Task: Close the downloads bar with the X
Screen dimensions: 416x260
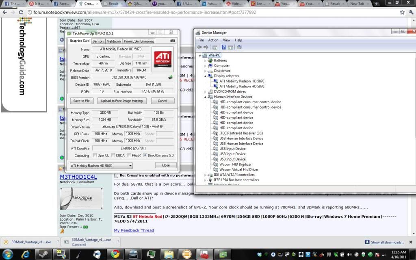Action: [x=411, y=242]
